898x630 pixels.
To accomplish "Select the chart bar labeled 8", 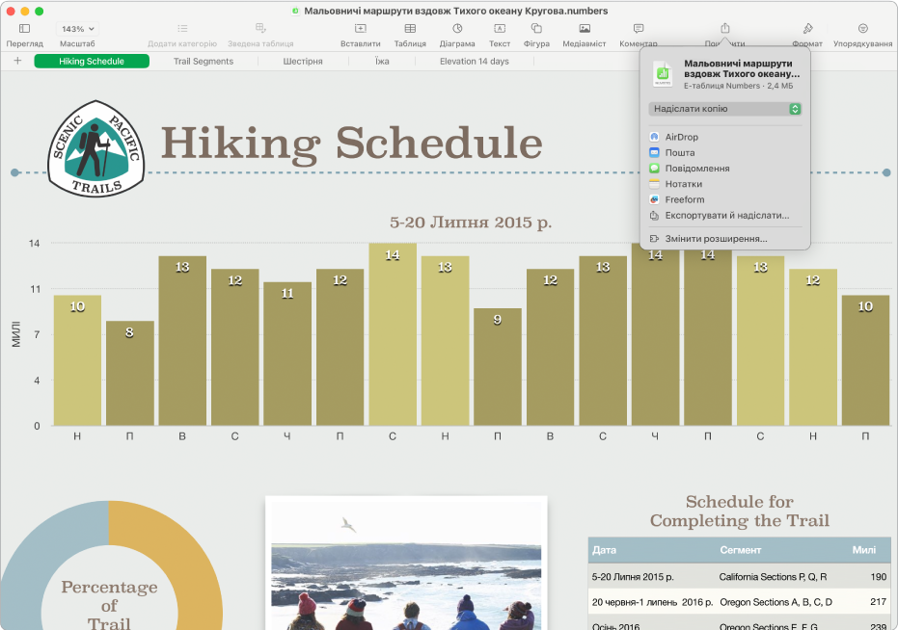I will pos(129,373).
